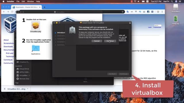Reload the browser page

(x=12, y=12)
